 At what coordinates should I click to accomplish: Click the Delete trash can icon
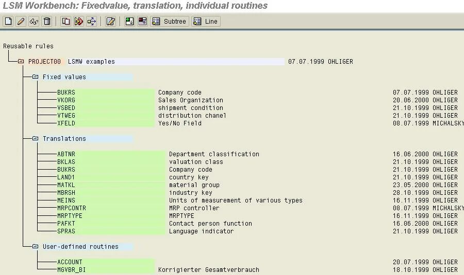[x=47, y=21]
